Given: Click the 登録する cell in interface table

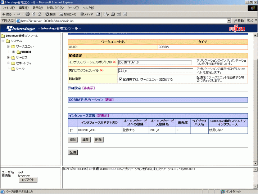Looking at the screenshot, I should tap(135, 130).
